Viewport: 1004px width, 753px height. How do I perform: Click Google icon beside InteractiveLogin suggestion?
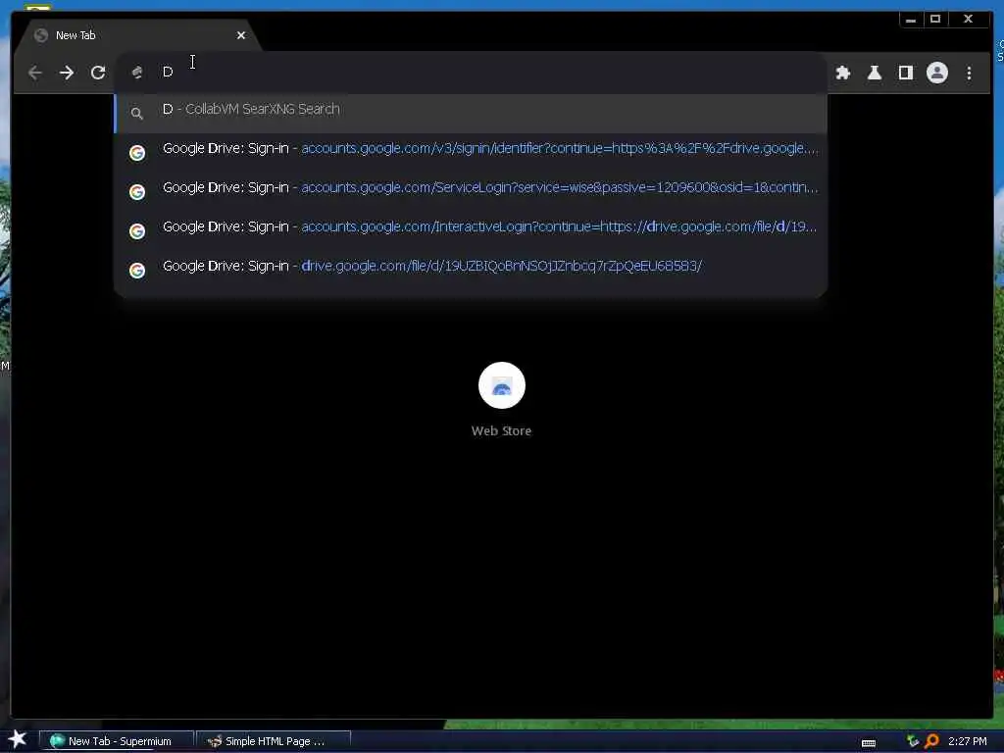click(137, 230)
